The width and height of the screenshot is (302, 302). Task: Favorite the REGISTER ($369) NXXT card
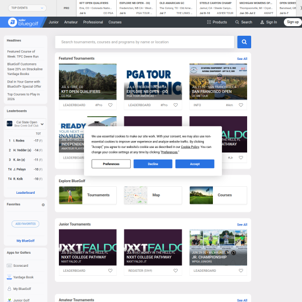pyautogui.click(x=176, y=271)
